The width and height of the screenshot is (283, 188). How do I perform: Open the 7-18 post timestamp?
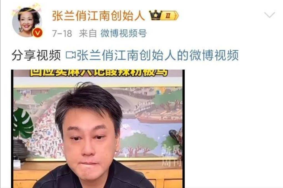pyautogui.click(x=62, y=34)
